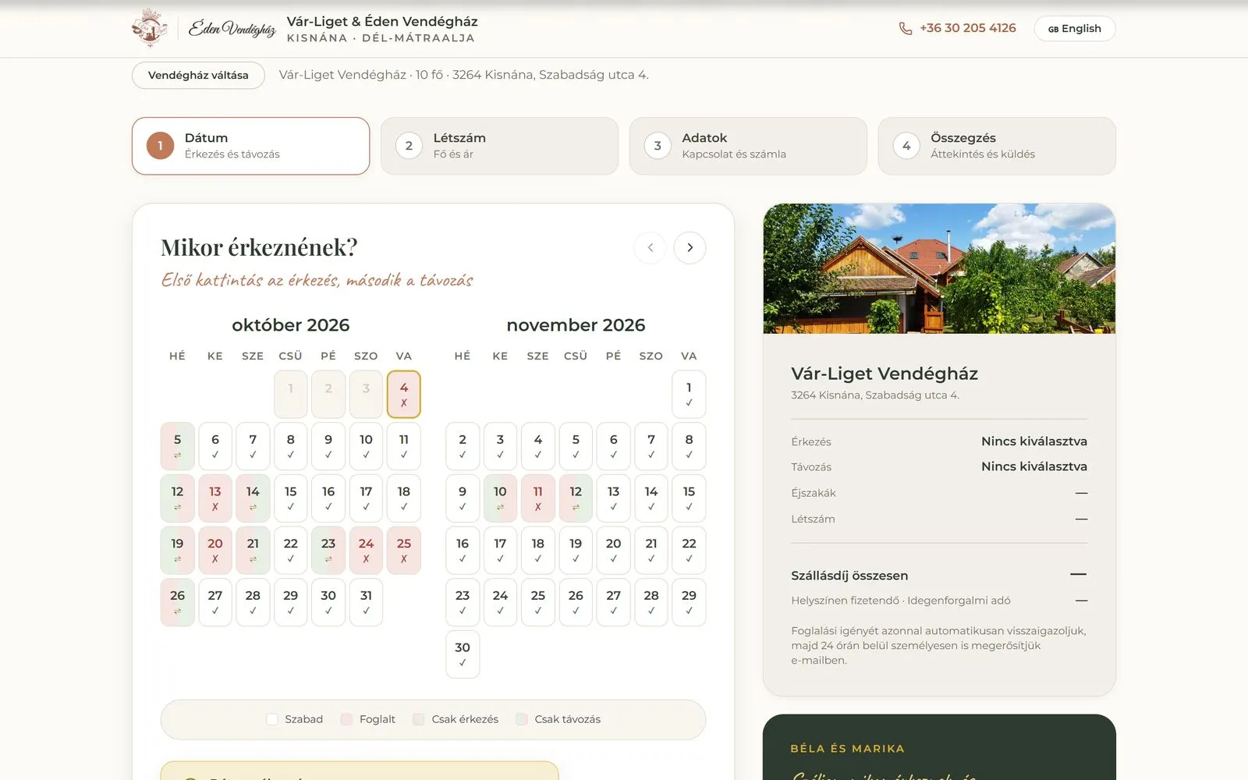Open step 4 Összegzés tab
The width and height of the screenshot is (1248, 780).
(x=997, y=146)
